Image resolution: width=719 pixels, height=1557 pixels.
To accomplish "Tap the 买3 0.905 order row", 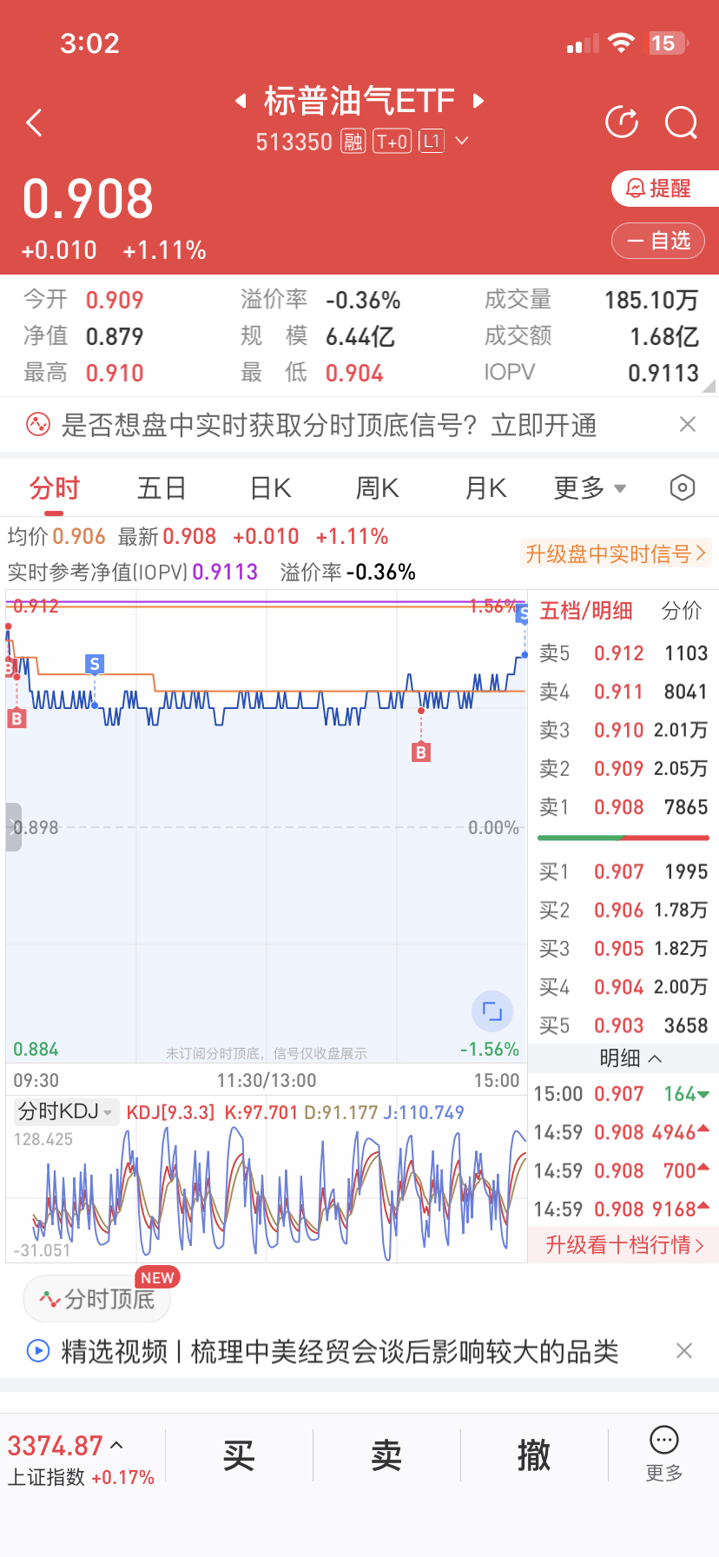I will point(623,949).
